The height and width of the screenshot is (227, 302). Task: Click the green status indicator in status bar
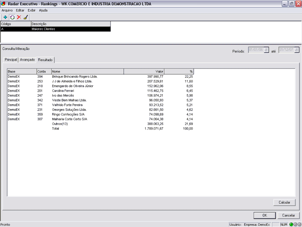pyautogui.click(x=291, y=224)
